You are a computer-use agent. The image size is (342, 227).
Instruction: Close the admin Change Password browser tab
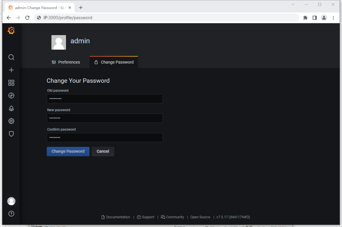70,8
